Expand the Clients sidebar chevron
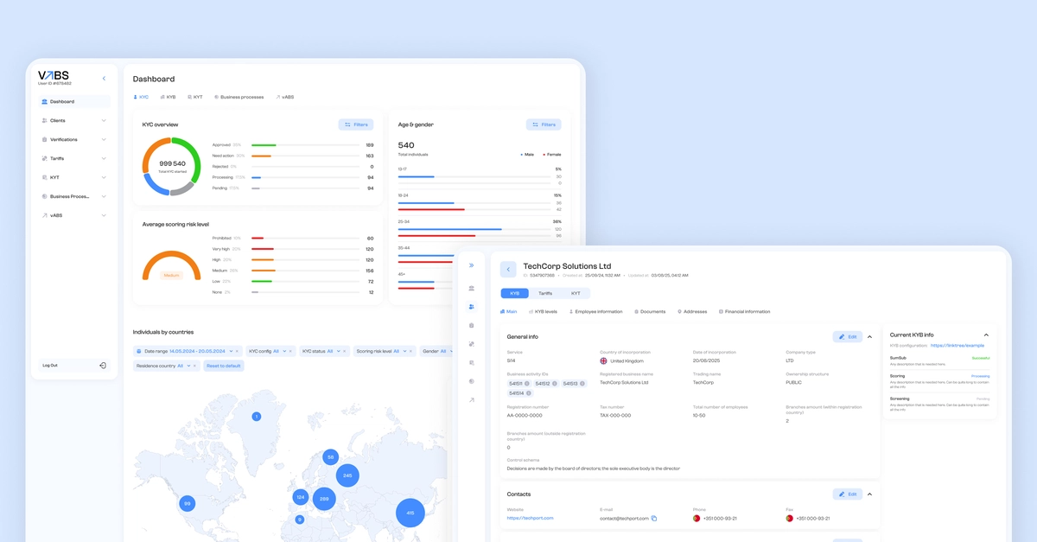This screenshot has height=542, width=1037. click(104, 121)
